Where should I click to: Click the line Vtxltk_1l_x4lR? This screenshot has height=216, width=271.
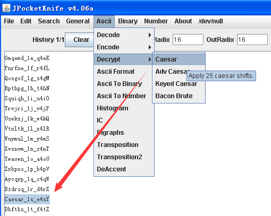pos(27,129)
